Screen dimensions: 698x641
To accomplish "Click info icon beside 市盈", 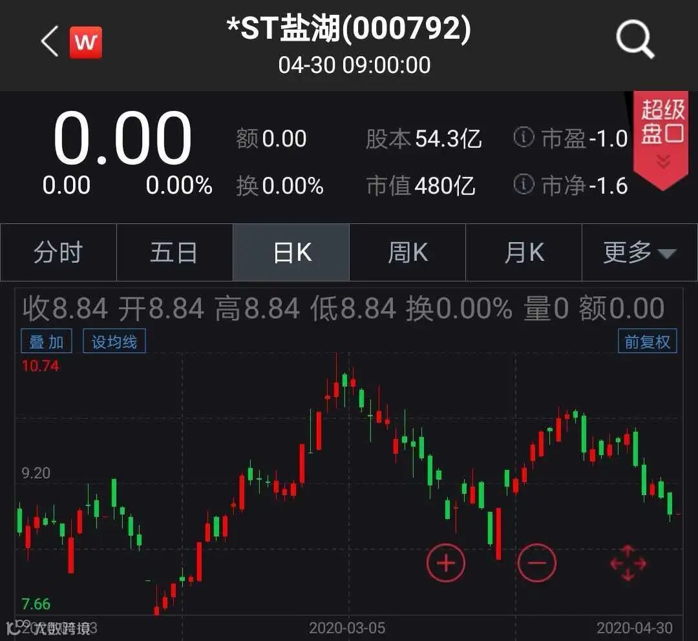I will (523, 137).
